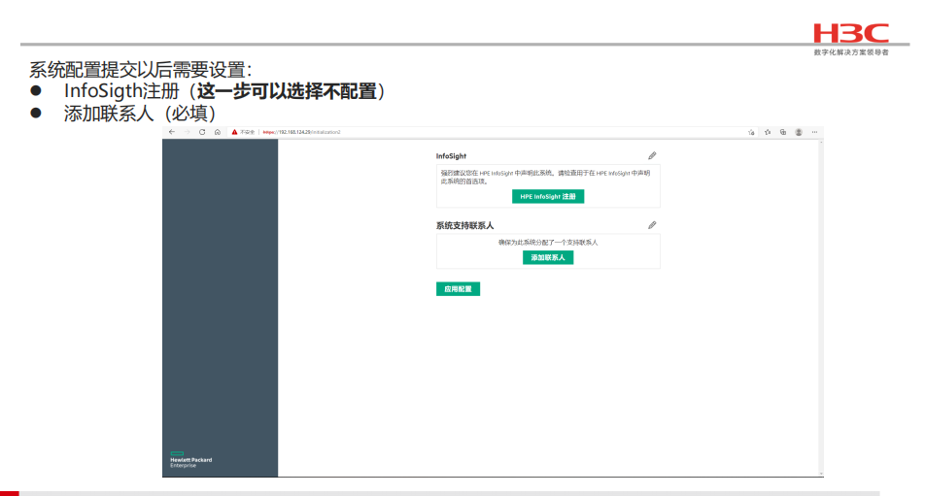925x496 pixels.
Task: Click the InfoSight section heading
Action: (451, 156)
